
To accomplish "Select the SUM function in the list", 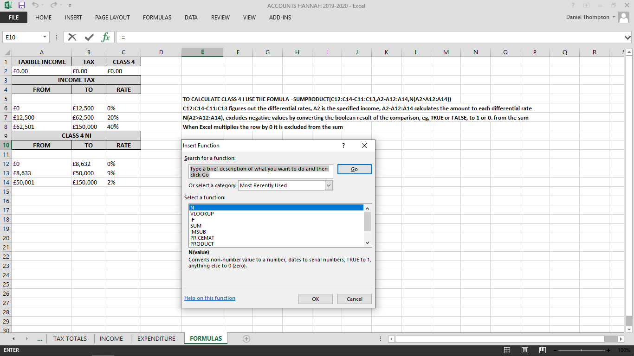I will (x=195, y=226).
